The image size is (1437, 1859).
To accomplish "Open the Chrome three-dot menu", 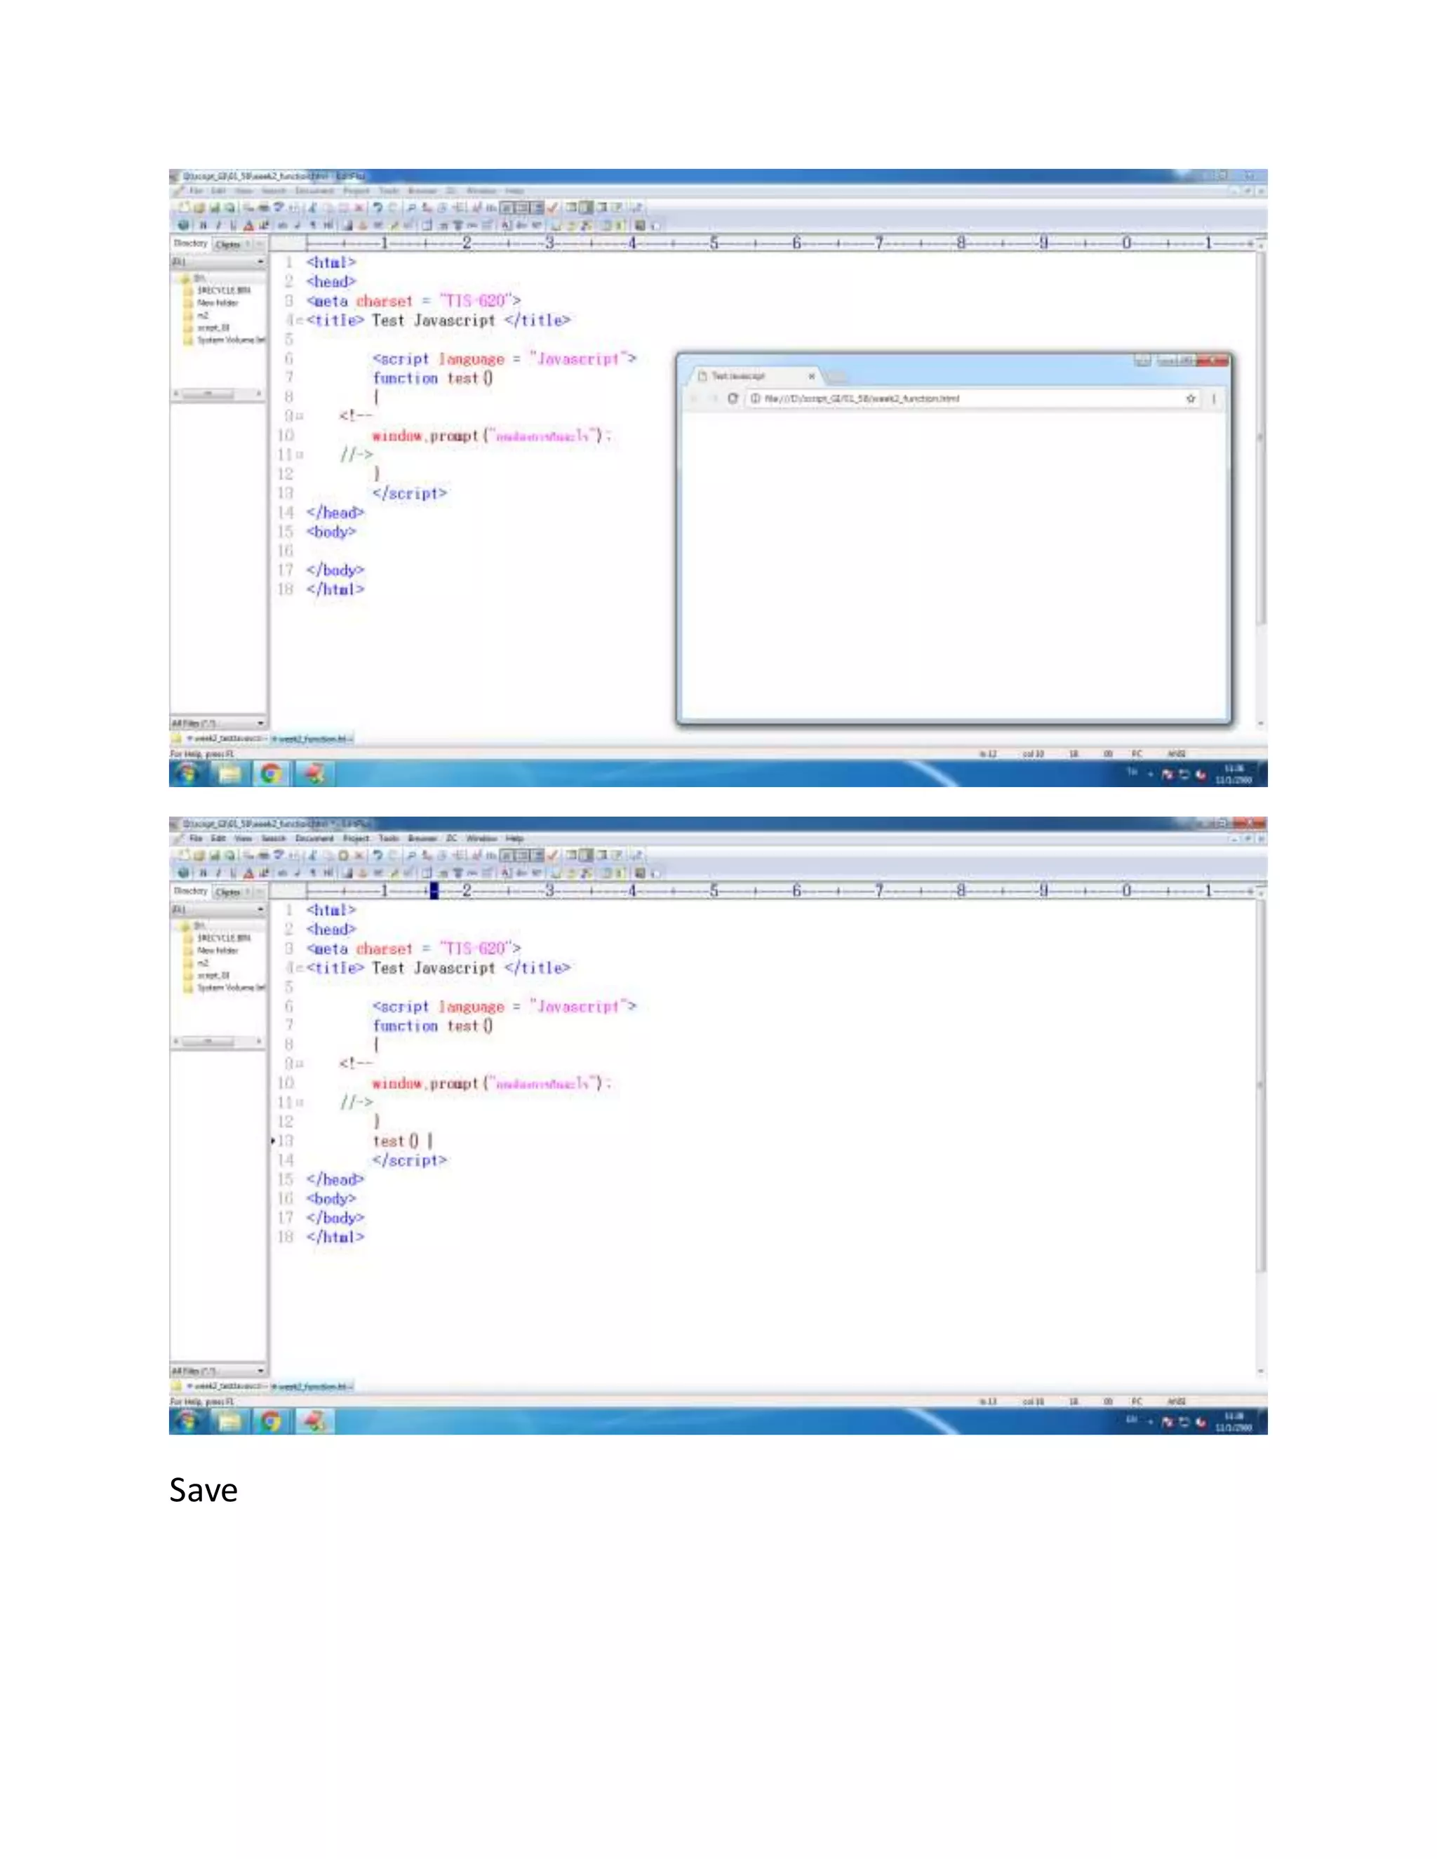I will tap(1214, 398).
